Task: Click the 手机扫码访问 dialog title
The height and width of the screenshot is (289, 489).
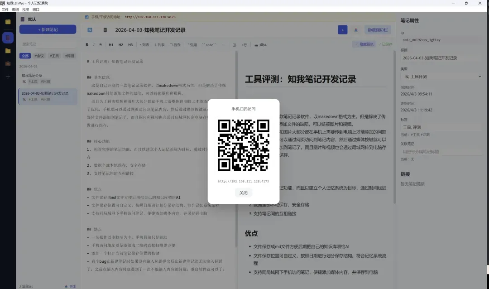Action: pos(243,109)
